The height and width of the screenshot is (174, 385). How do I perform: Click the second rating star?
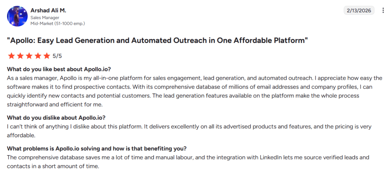click(20, 56)
